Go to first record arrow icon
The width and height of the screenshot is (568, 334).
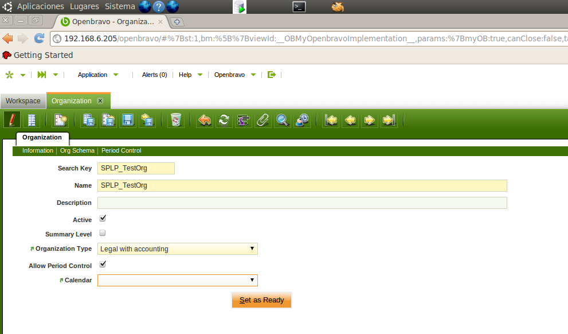[331, 120]
